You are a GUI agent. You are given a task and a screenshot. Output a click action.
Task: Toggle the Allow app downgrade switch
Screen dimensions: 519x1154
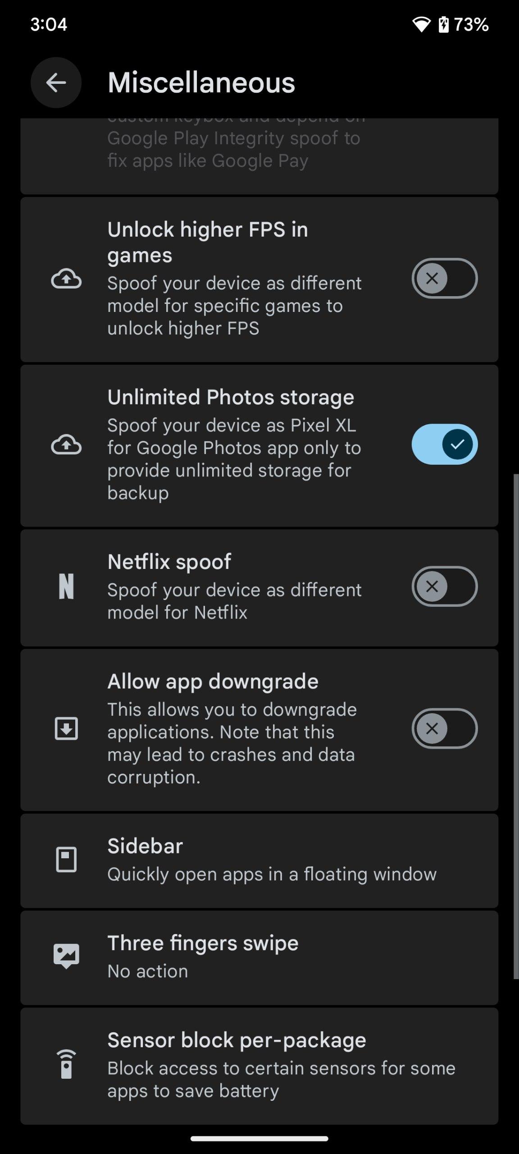[x=444, y=728]
